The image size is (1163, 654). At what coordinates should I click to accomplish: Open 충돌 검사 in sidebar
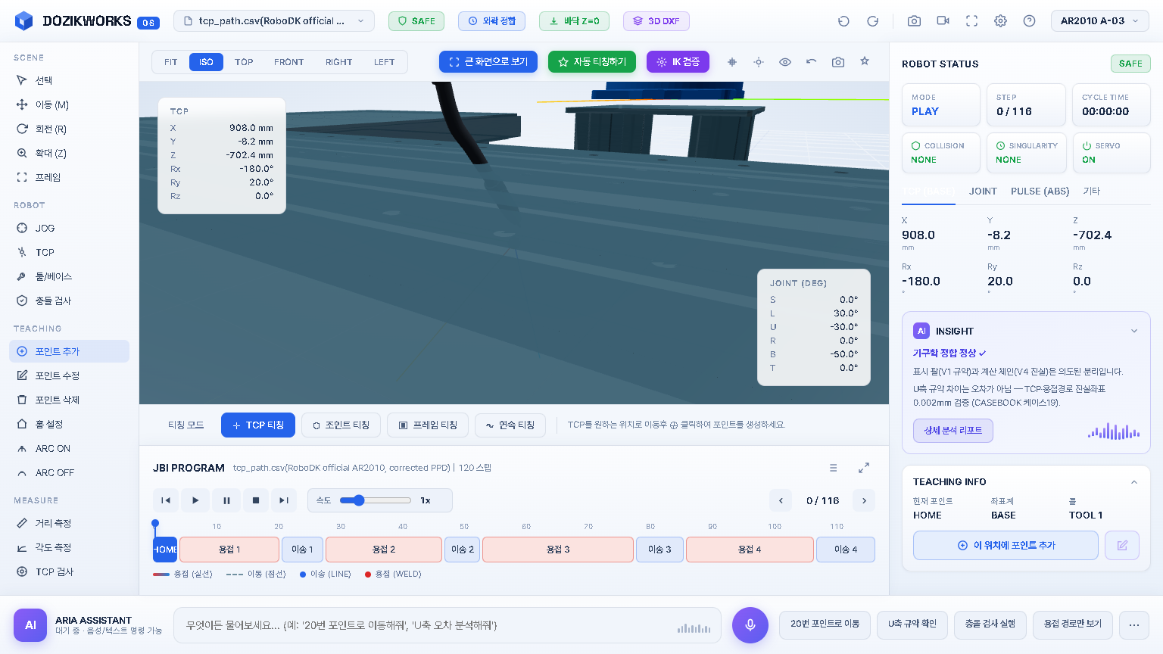(69, 301)
